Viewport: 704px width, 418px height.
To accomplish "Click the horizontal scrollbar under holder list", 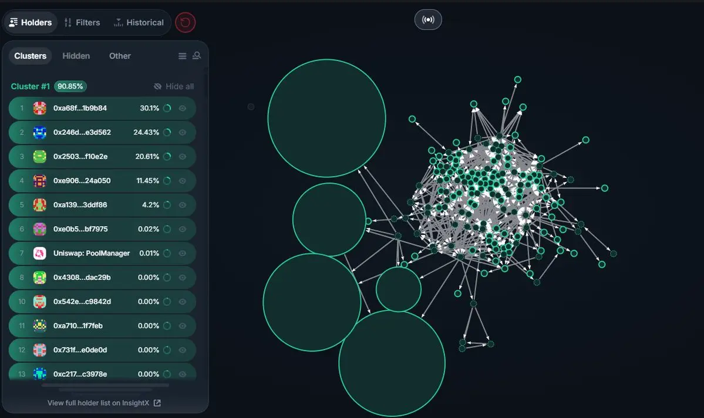I will (x=105, y=385).
